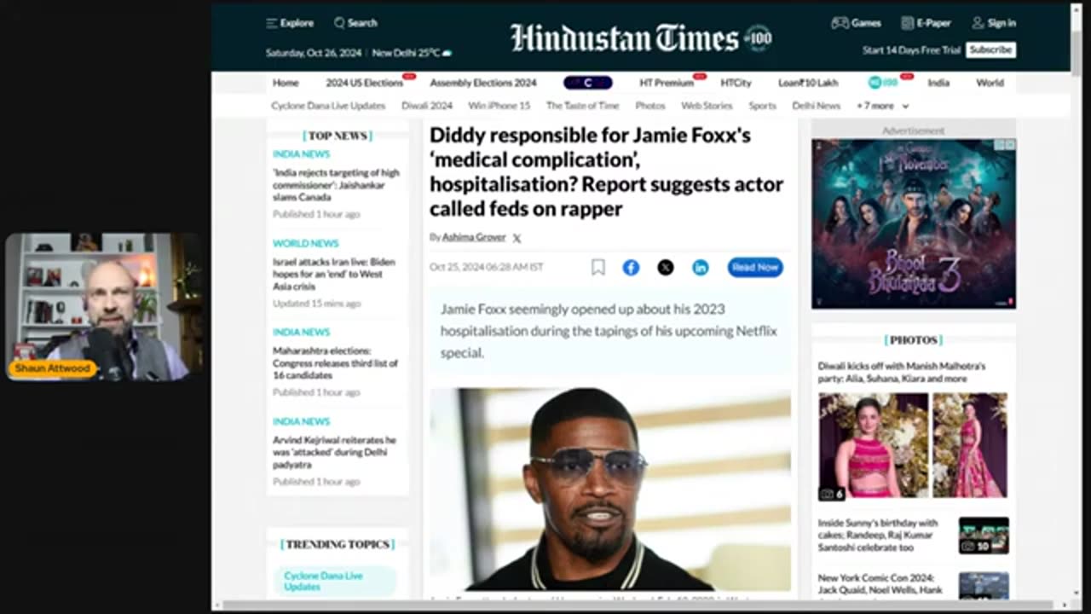Open Photos topic link
1091x614 pixels.
coord(649,106)
